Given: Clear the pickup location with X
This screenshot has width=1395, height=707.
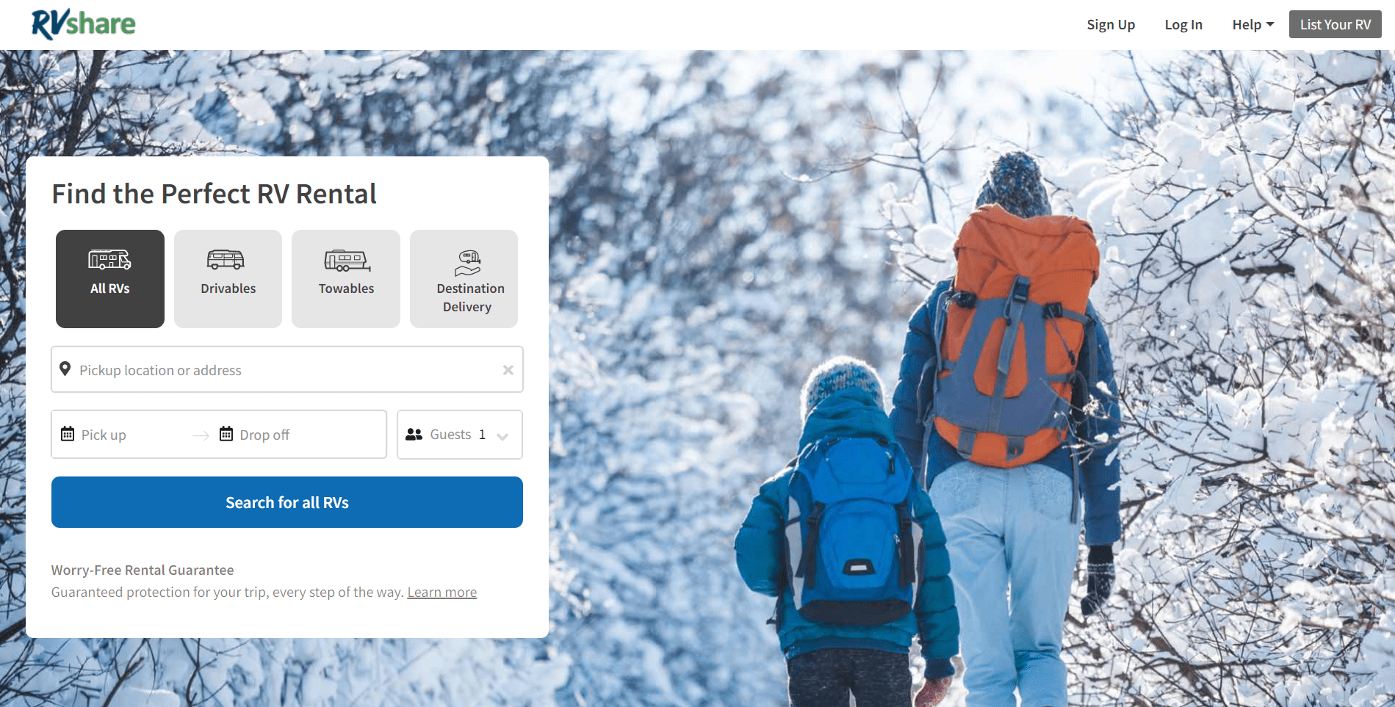Looking at the screenshot, I should click(508, 370).
